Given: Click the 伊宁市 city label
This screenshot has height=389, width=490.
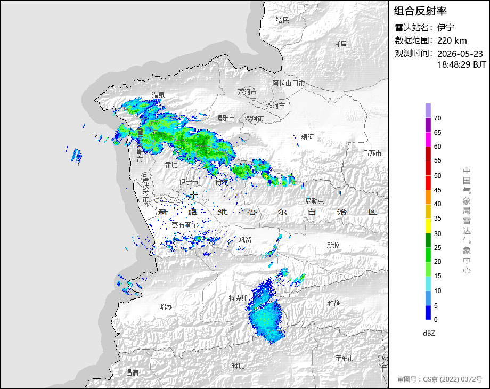Looking at the screenshot, I should click(x=189, y=182).
